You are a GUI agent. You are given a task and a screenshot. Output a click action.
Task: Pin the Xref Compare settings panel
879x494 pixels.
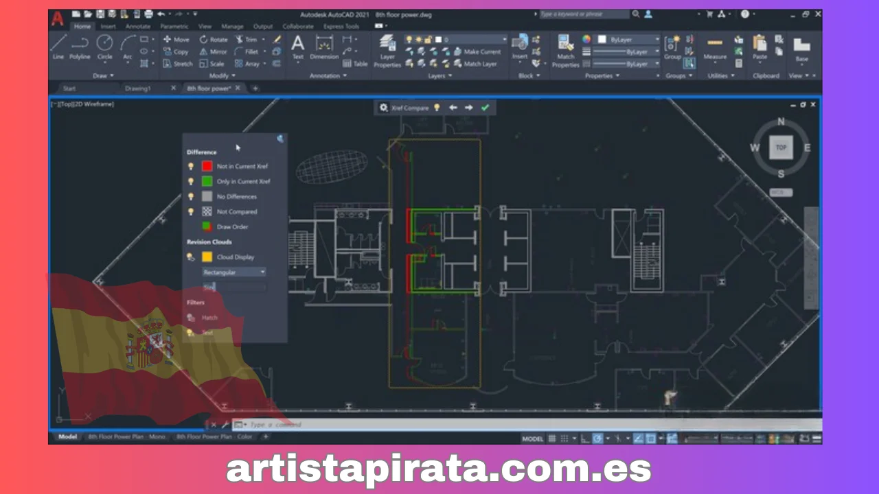(280, 139)
